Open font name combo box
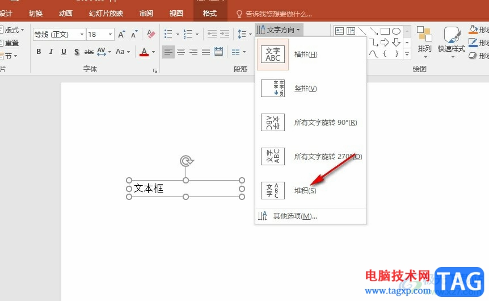 click(59, 34)
